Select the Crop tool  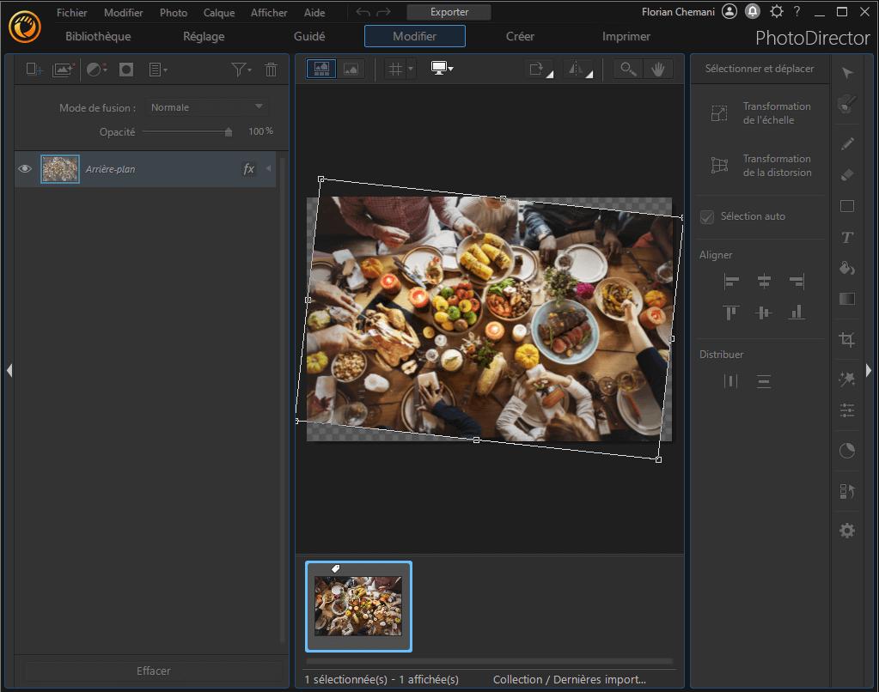847,339
